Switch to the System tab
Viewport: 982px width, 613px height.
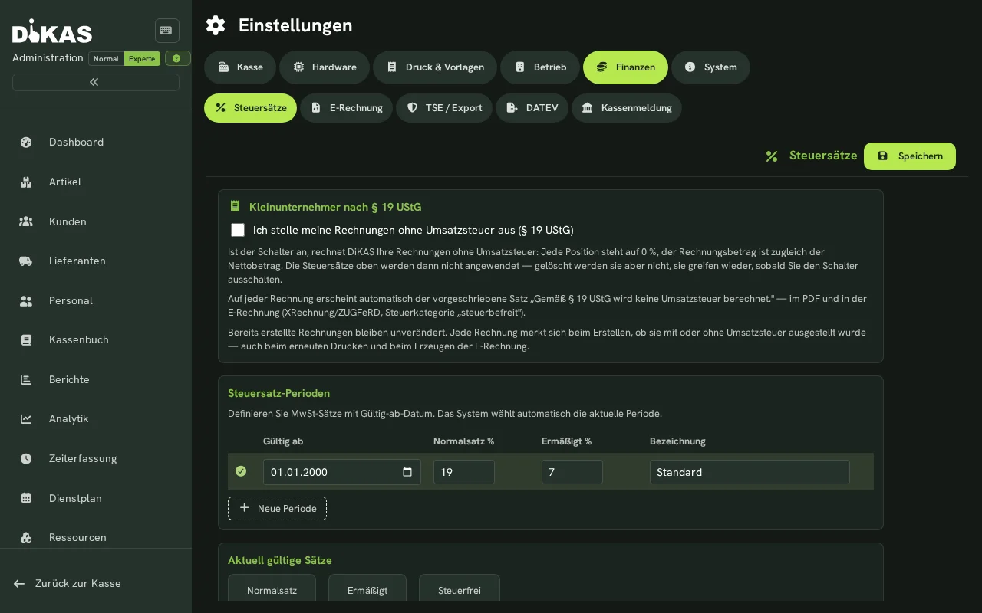pyautogui.click(x=710, y=67)
